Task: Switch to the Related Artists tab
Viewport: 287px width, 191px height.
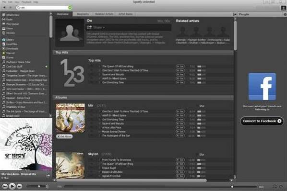Action: 104,14
